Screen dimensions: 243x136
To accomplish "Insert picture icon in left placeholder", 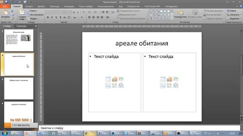I will [x=108, y=85].
